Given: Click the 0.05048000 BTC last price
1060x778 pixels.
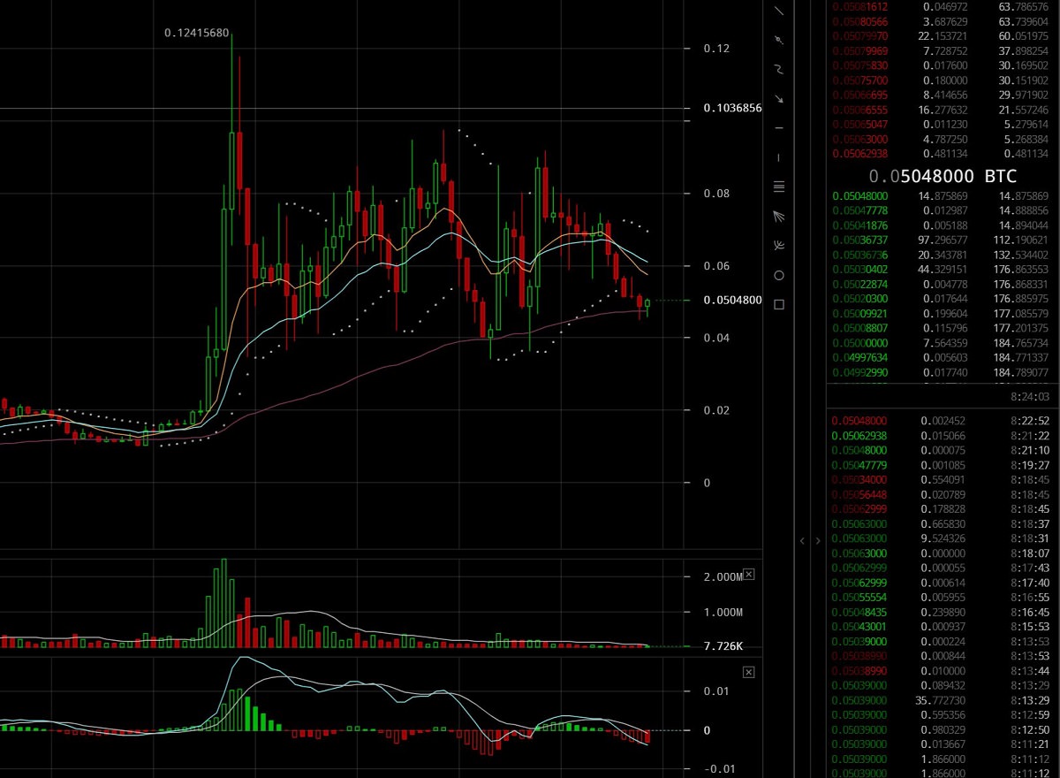Looking at the screenshot, I should point(943,176).
